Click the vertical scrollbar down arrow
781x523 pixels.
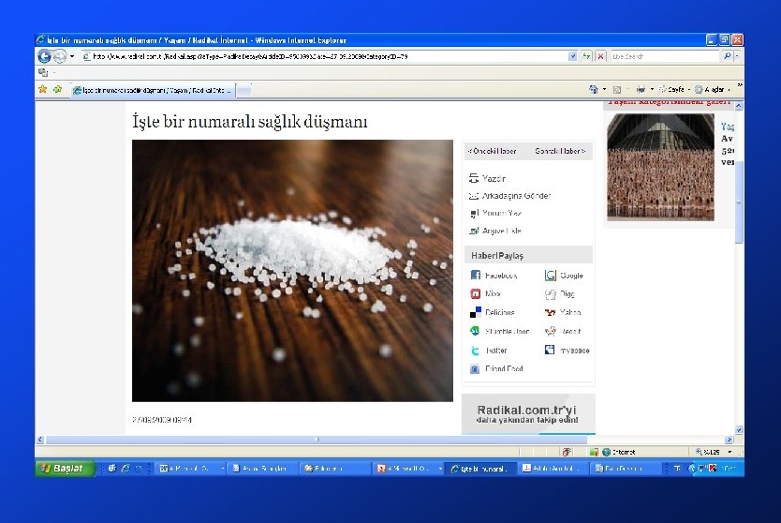coord(739,430)
